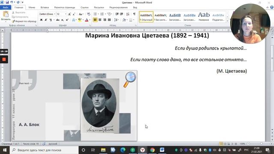Open the Файл tab

pos(6,8)
